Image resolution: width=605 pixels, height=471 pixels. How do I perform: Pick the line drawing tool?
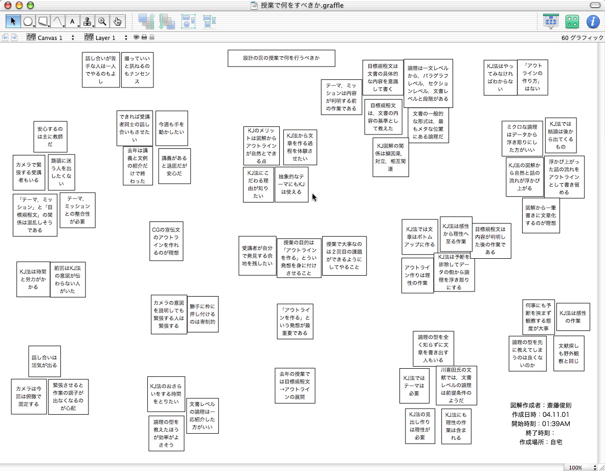click(x=58, y=21)
